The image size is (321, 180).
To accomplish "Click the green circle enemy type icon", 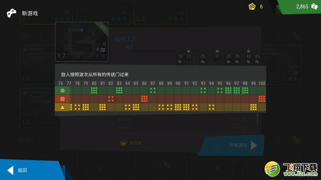I will [63, 90].
